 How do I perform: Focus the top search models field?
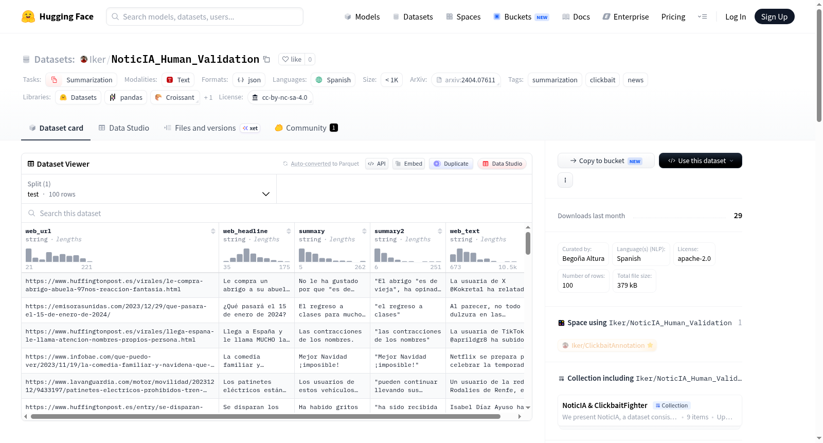pyautogui.click(x=205, y=16)
